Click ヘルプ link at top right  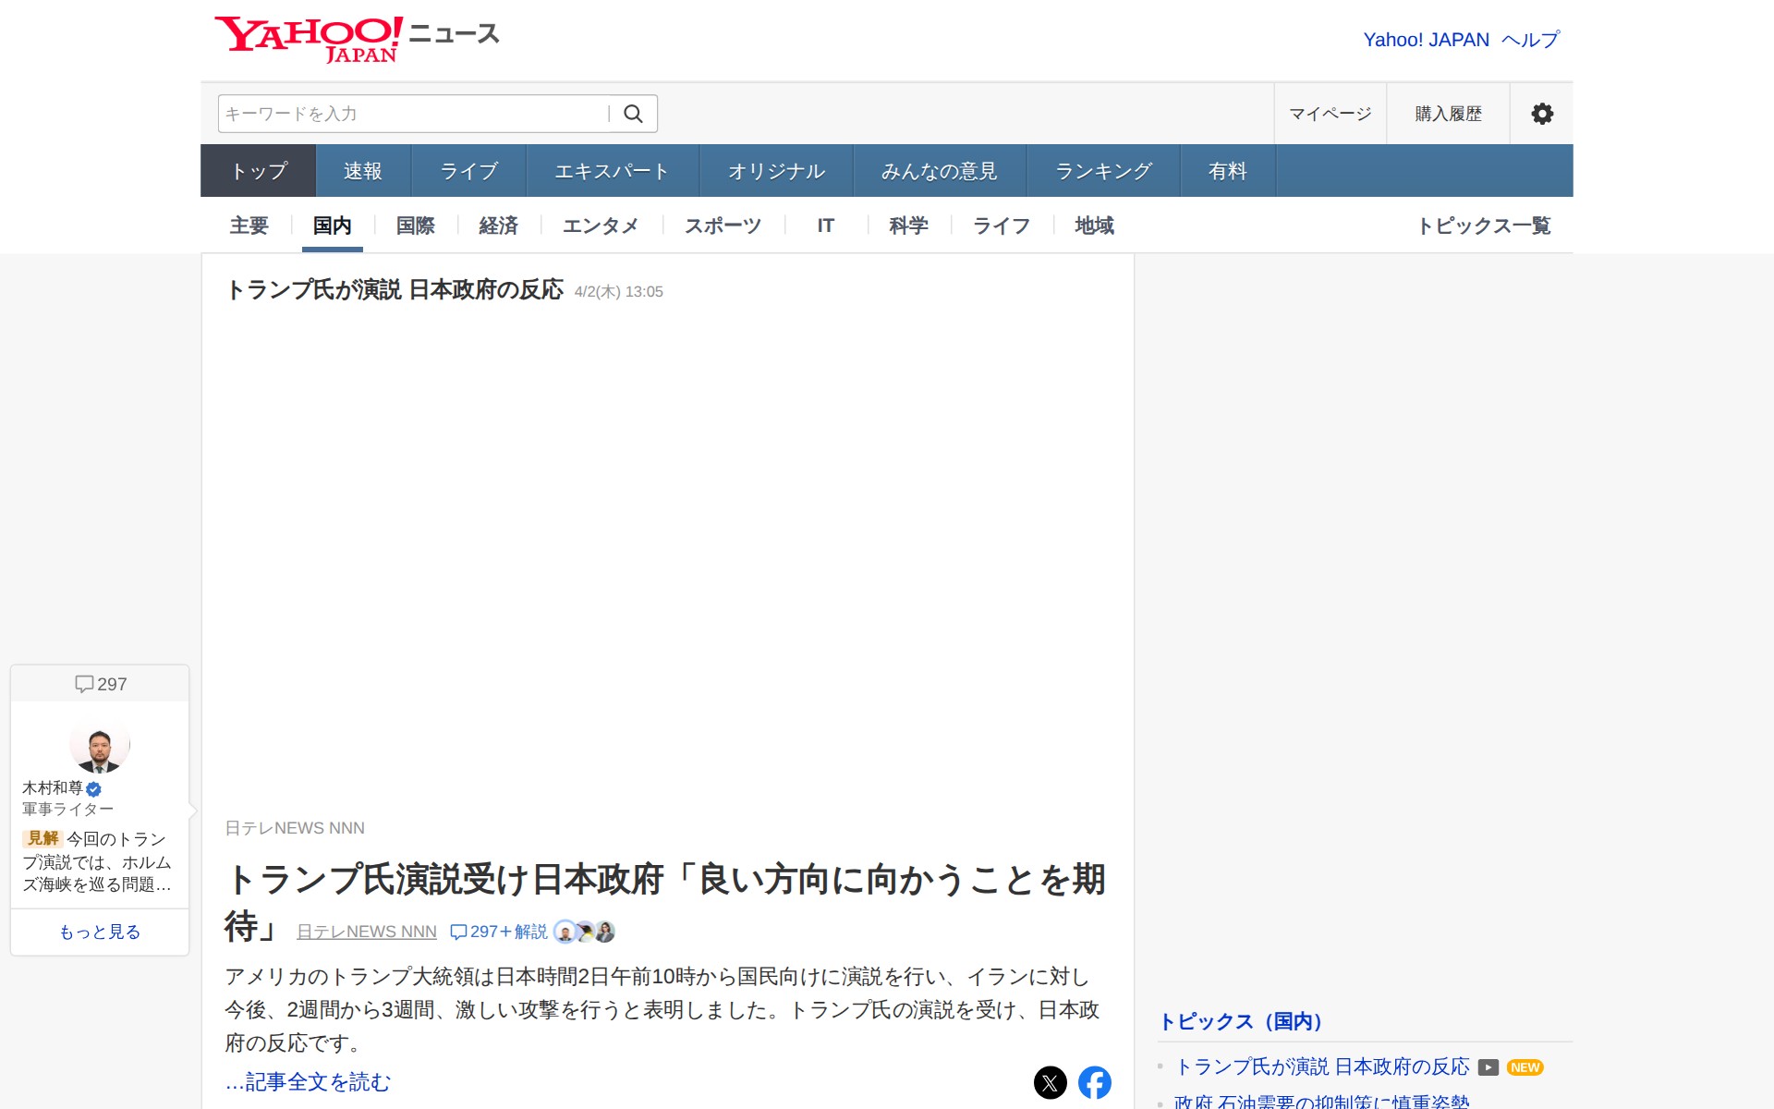click(1530, 40)
